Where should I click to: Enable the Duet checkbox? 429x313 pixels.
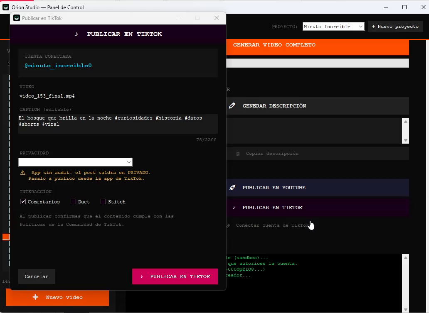[x=73, y=202]
